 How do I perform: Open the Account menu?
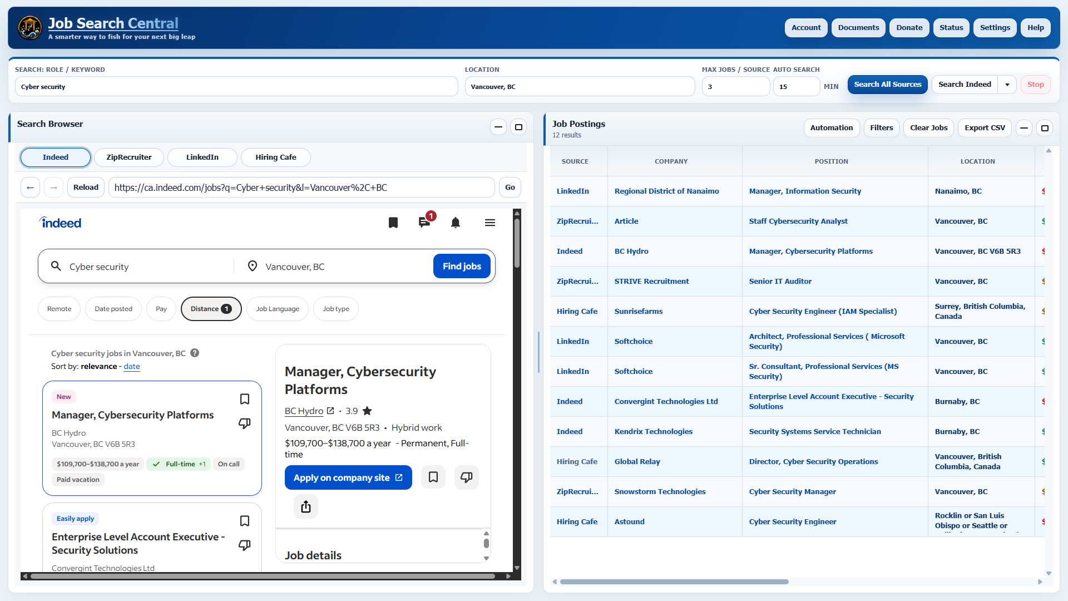806,28
